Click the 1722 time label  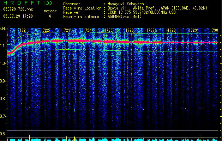[45, 30]
